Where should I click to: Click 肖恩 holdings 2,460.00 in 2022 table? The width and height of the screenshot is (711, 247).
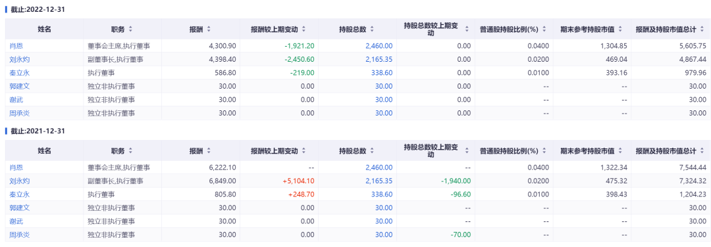point(379,46)
